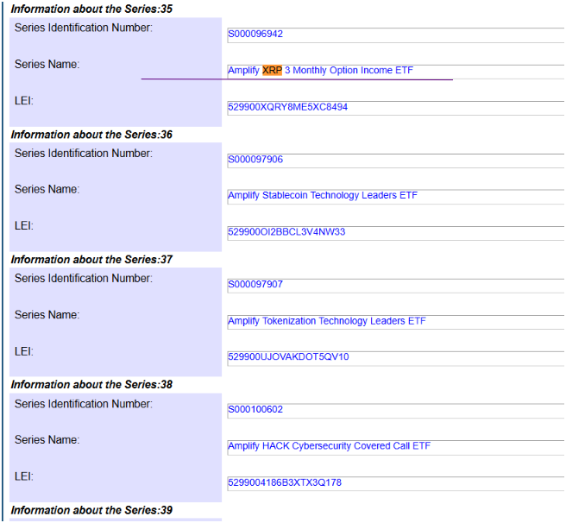The image size is (566, 523).
Task: Click the LEI field 529900UJOVAKDOT5QV10
Action: pos(396,359)
